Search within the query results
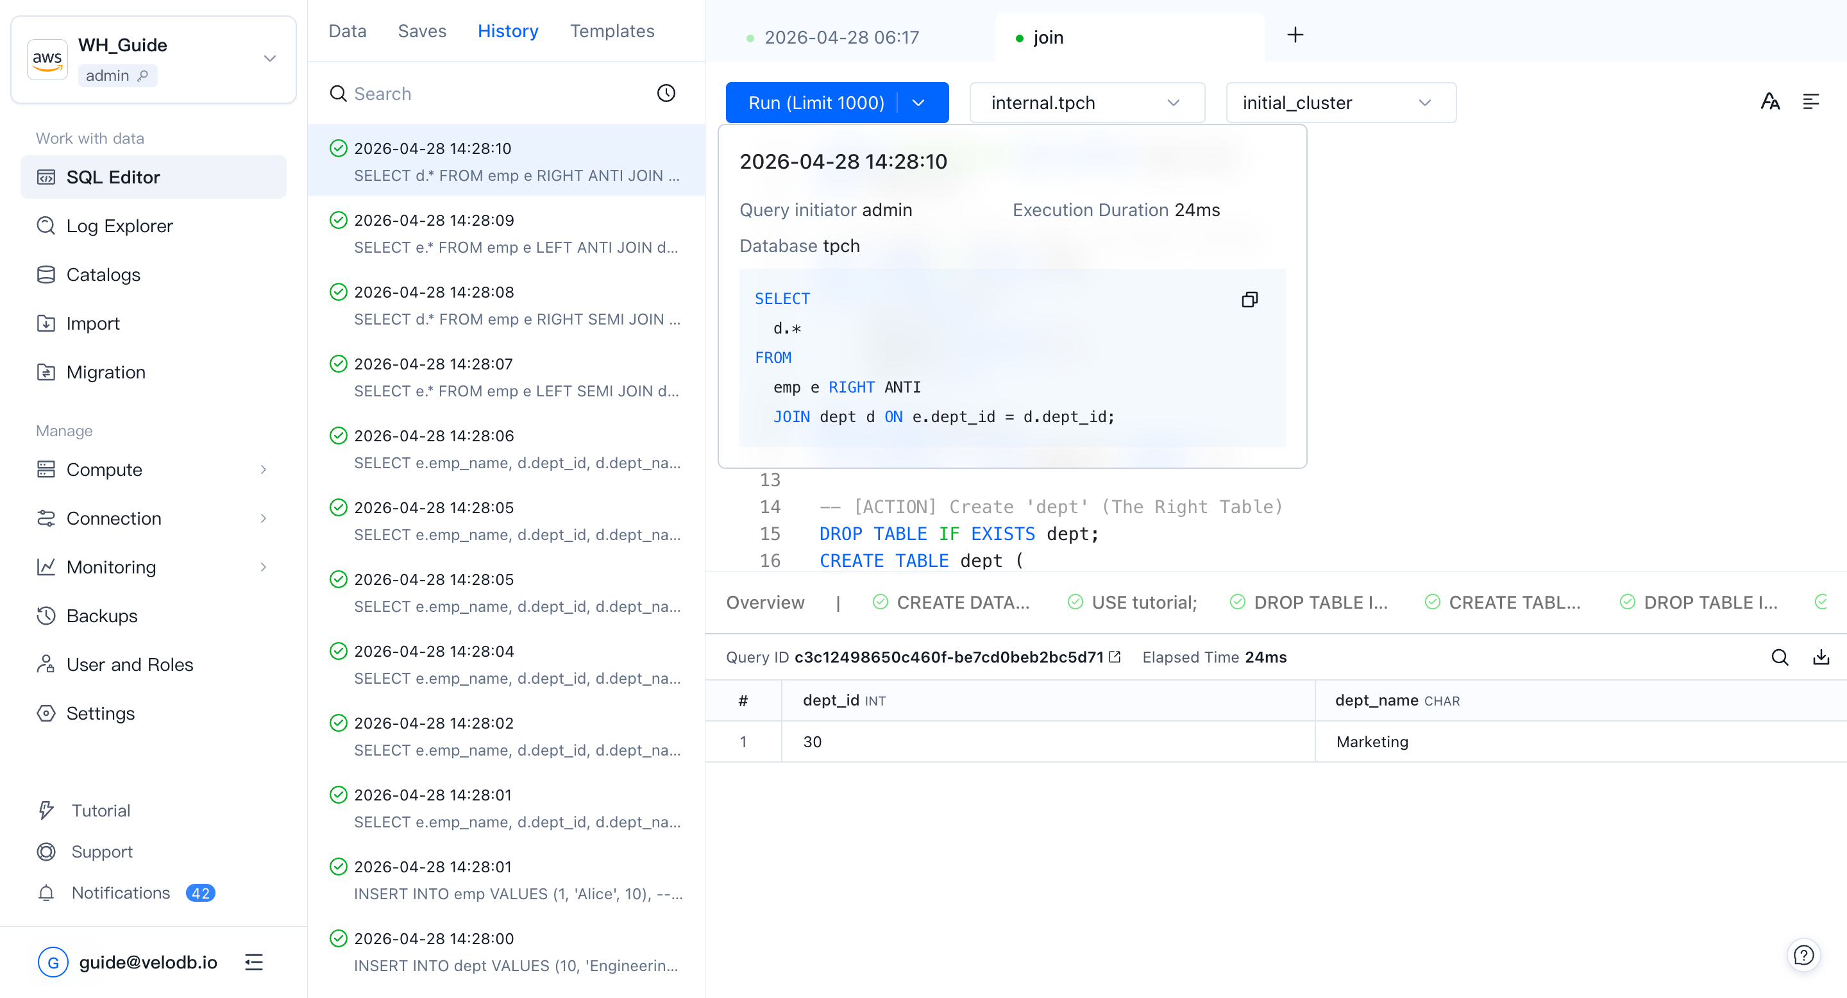 [1780, 657]
